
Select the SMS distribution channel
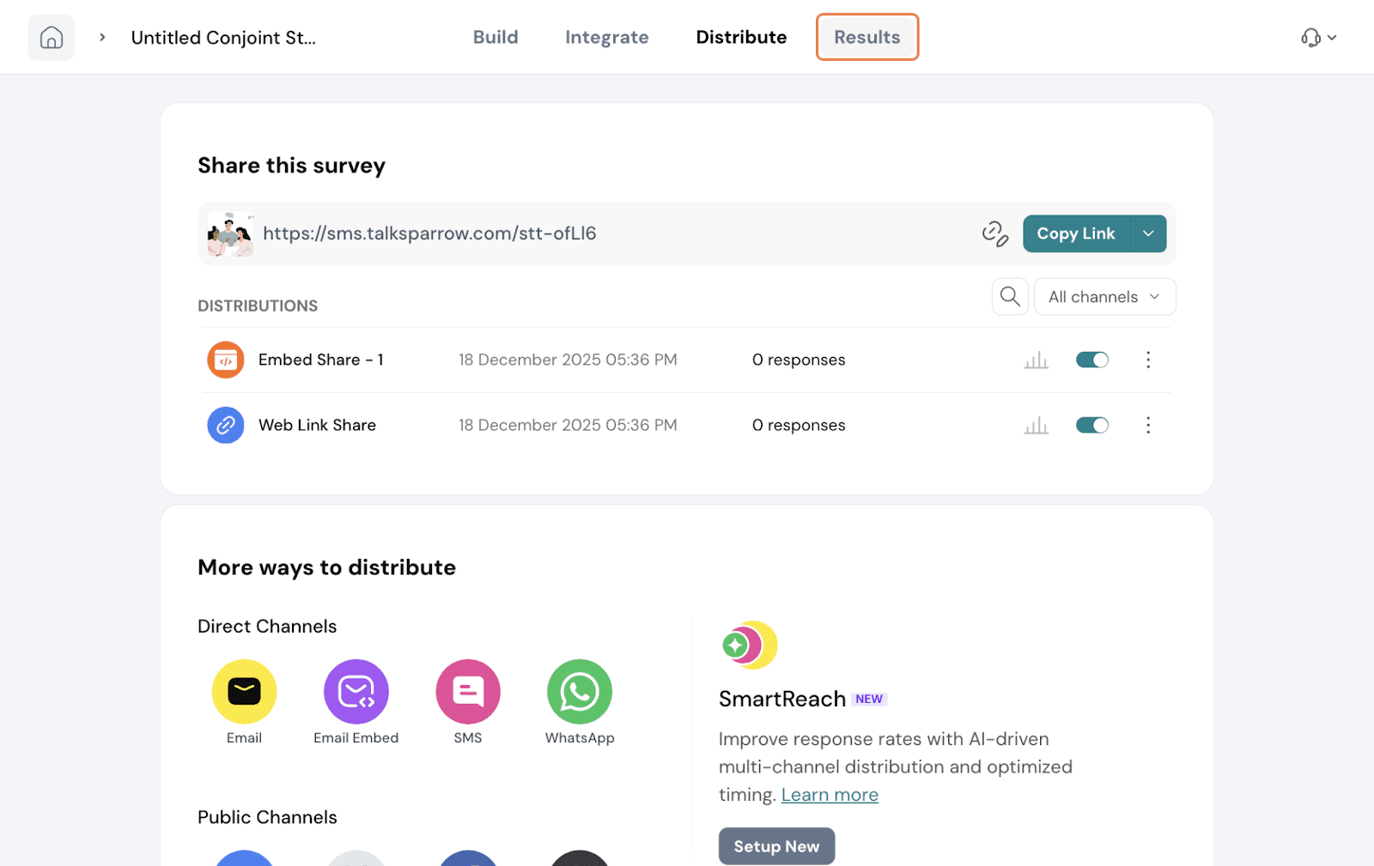coord(468,692)
